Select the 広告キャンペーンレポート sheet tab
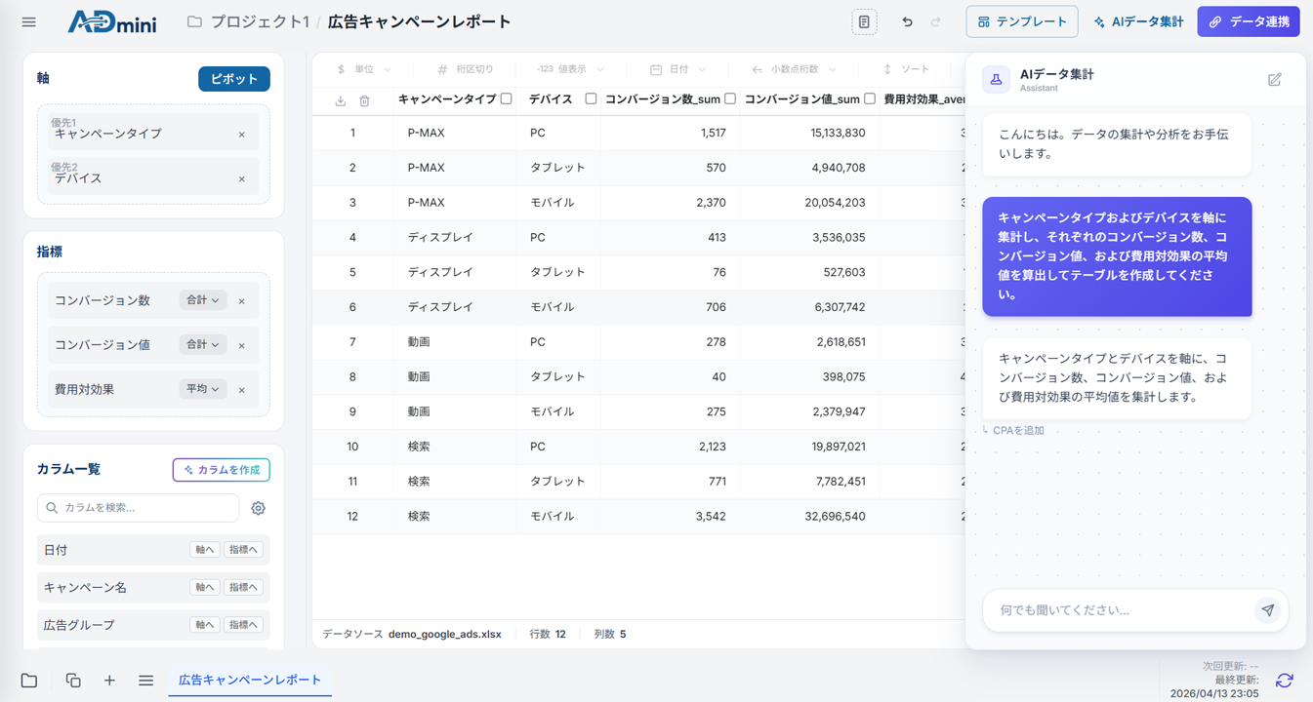1313x702 pixels. [x=250, y=681]
